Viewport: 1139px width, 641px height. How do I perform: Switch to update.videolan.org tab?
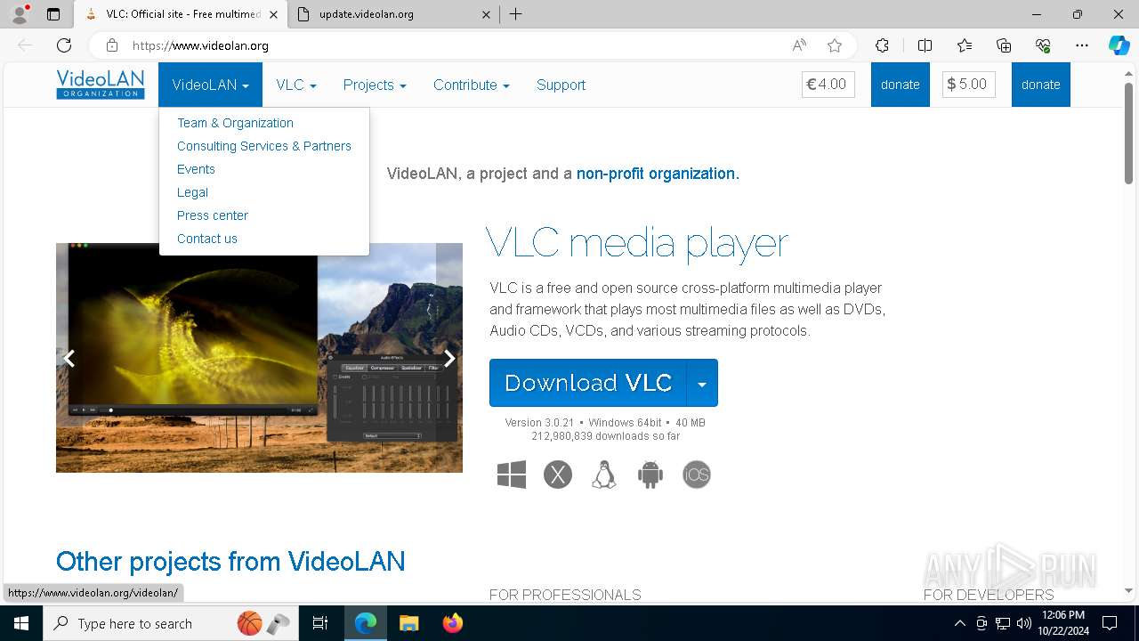click(x=392, y=14)
